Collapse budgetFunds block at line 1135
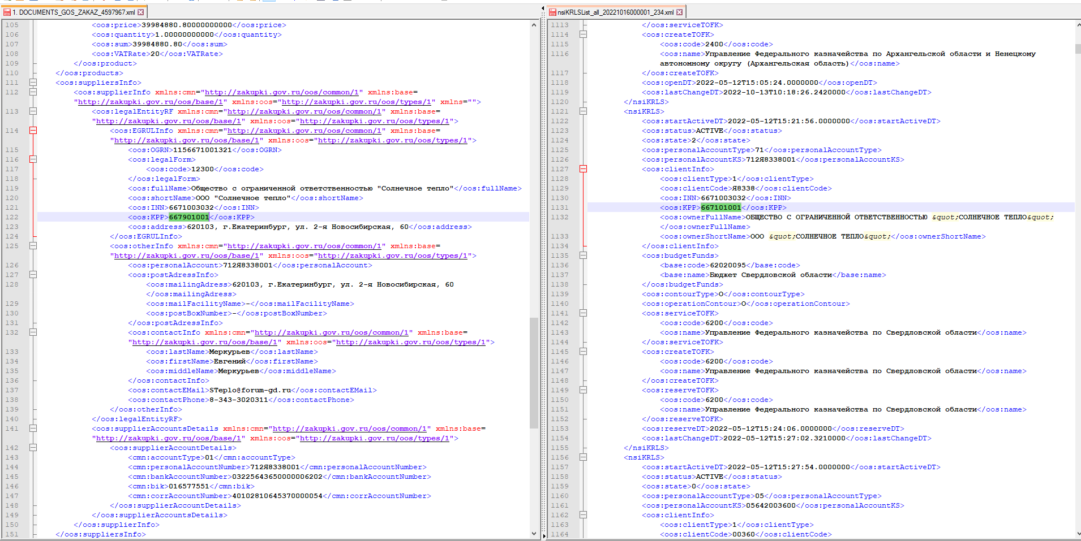Viewport: 1081px width, 541px height. click(583, 256)
